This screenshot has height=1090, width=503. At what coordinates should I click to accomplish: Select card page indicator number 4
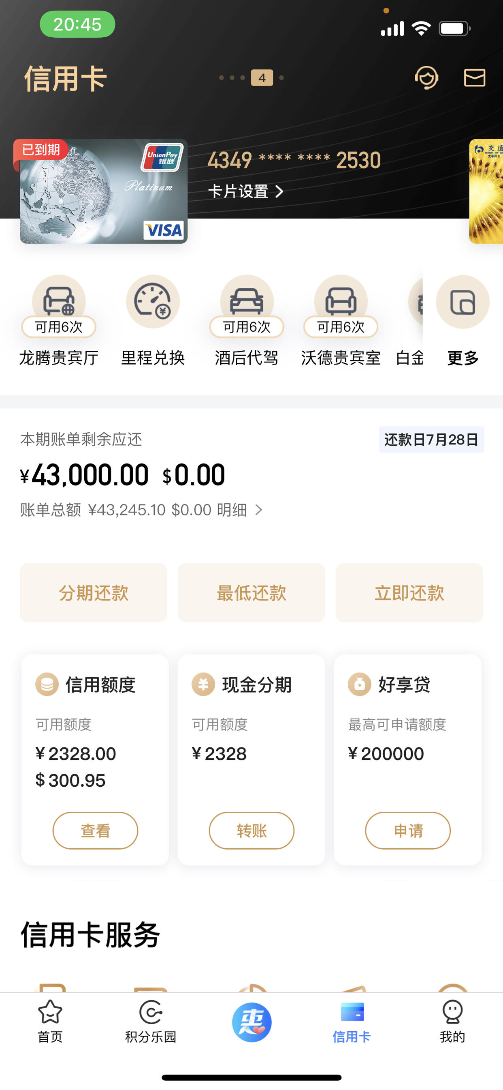click(262, 78)
